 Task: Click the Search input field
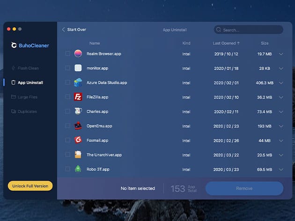click(x=251, y=30)
